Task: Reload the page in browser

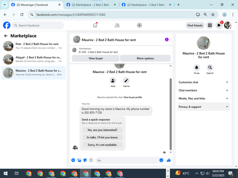Action: pyautogui.click(x=22, y=15)
